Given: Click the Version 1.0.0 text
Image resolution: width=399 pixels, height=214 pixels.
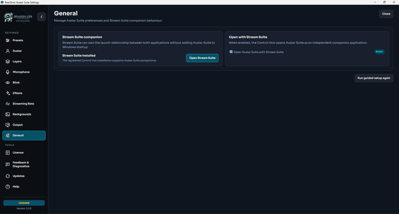Looking at the screenshot, I should [24, 208].
